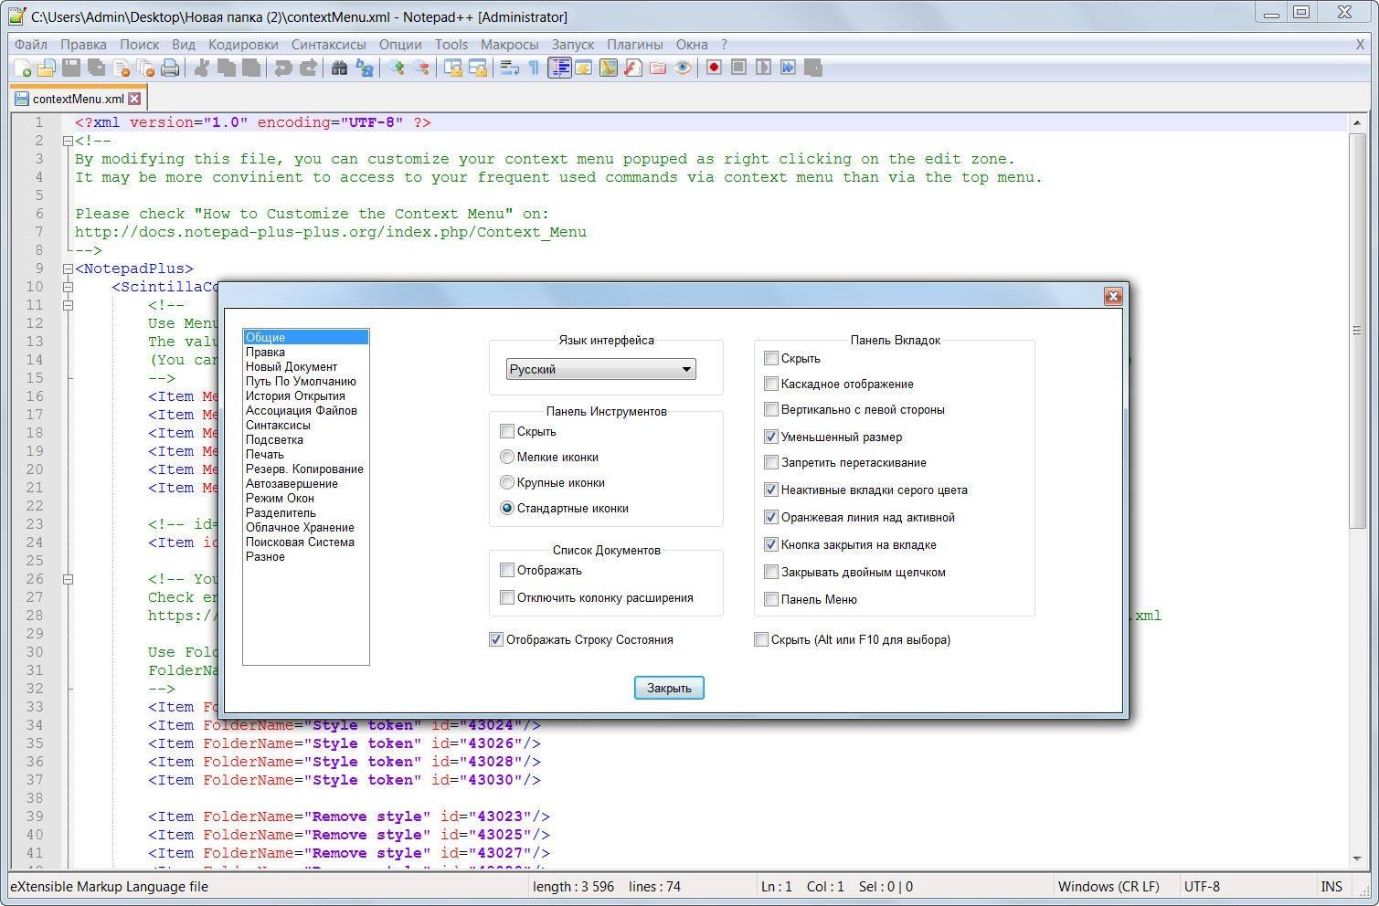Toggle the file Monitoring eye icon

point(682,68)
